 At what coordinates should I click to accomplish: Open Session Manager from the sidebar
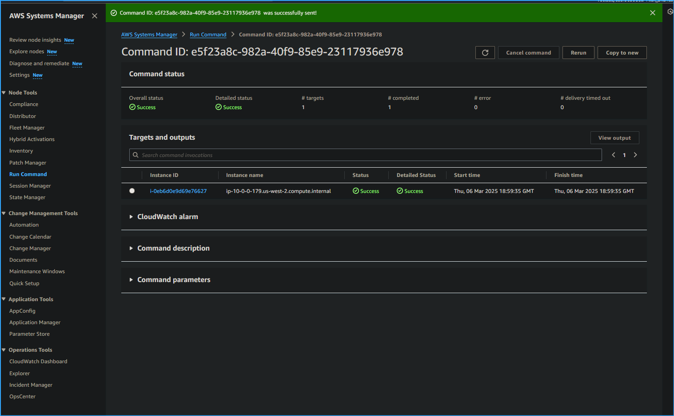coord(30,185)
